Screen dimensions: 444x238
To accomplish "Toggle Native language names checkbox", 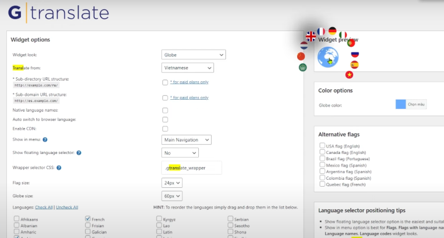I will tap(165, 111).
